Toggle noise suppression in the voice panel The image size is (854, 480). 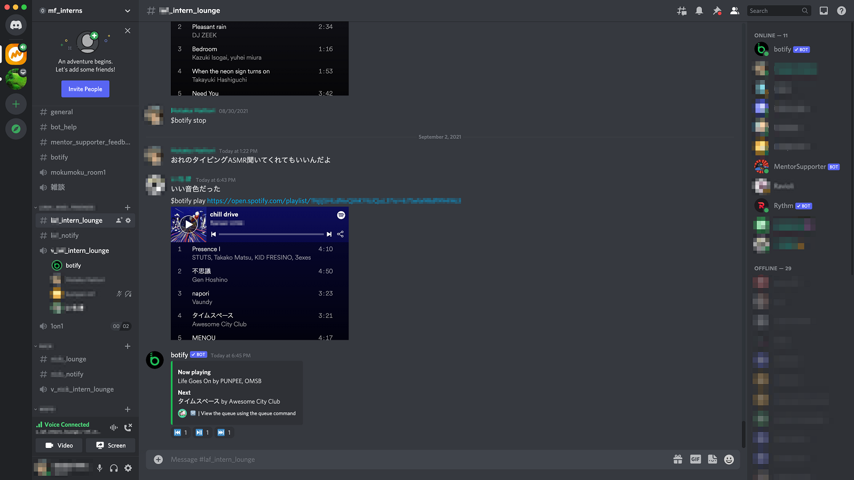(x=113, y=427)
